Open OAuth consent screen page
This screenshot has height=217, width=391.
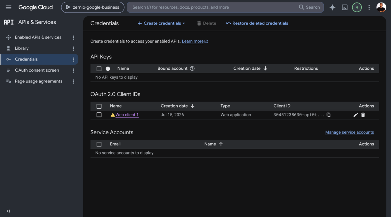37,70
